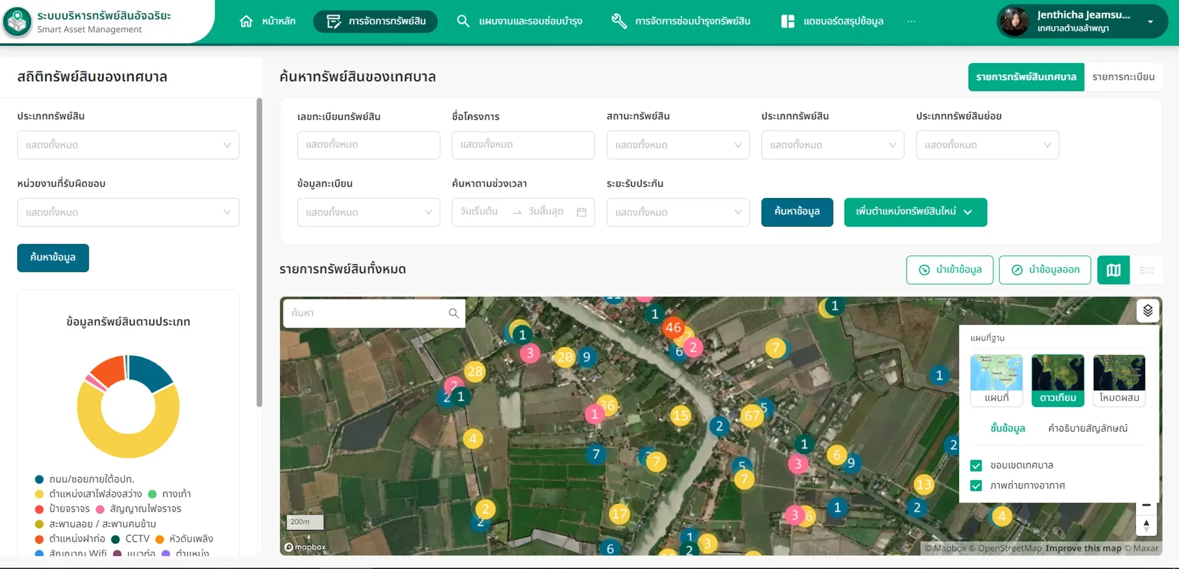
Task: Switch to list view icon
Action: [1147, 270]
